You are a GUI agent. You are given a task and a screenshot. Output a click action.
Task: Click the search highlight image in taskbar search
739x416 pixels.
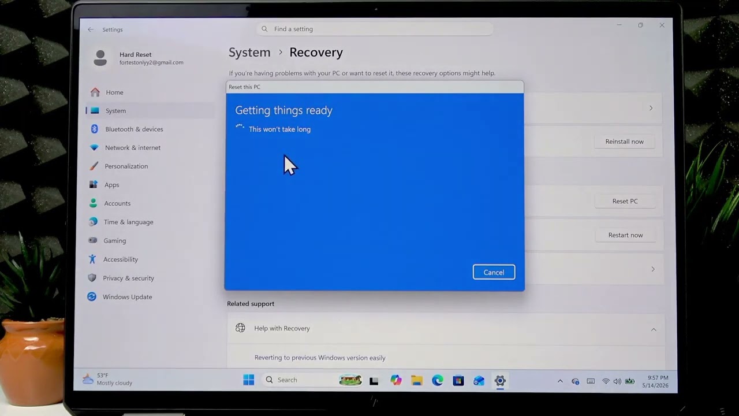[350, 380]
